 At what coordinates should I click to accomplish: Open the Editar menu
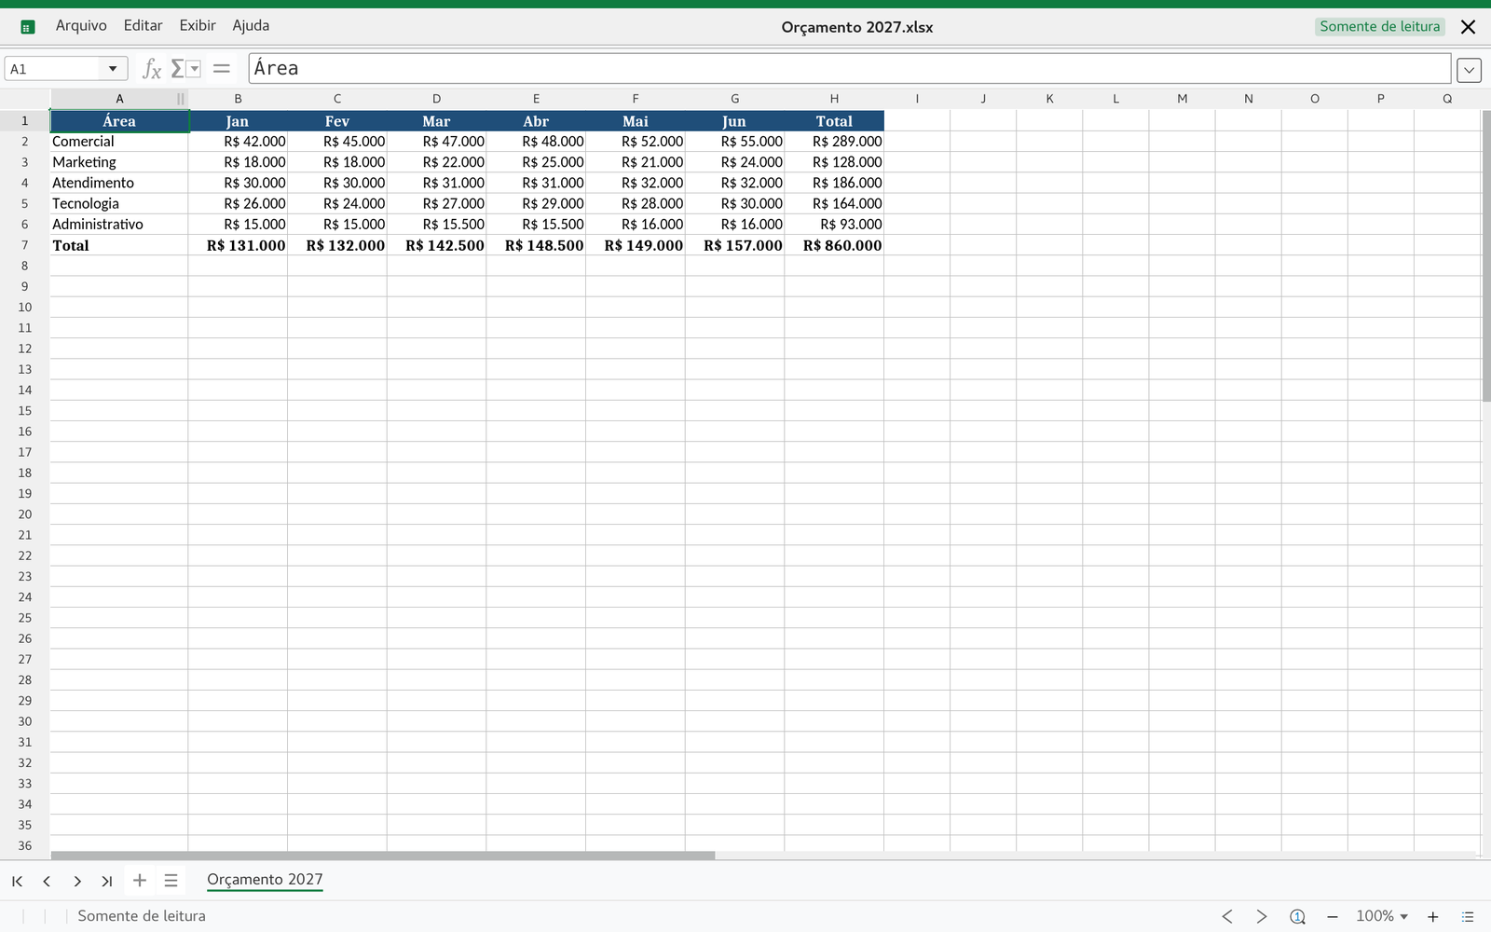coord(144,26)
